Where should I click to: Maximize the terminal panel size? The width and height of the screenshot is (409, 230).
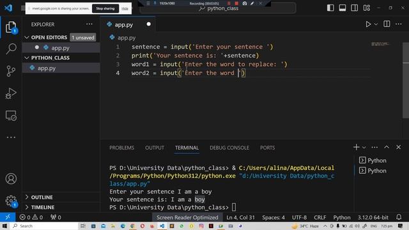[387, 147]
